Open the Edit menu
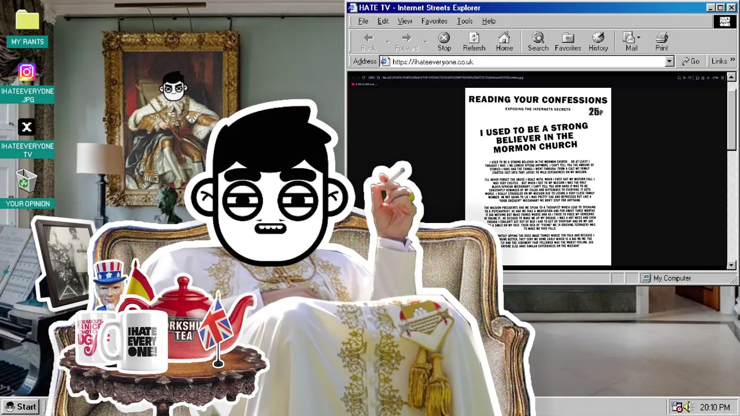This screenshot has height=416, width=740. (x=383, y=21)
